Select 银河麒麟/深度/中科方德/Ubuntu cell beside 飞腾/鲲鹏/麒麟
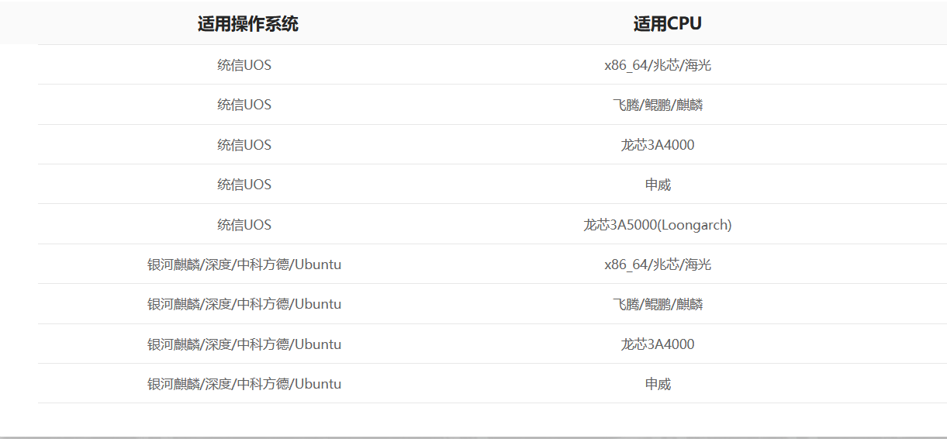Image resolution: width=947 pixels, height=439 pixels. pyautogui.click(x=244, y=304)
